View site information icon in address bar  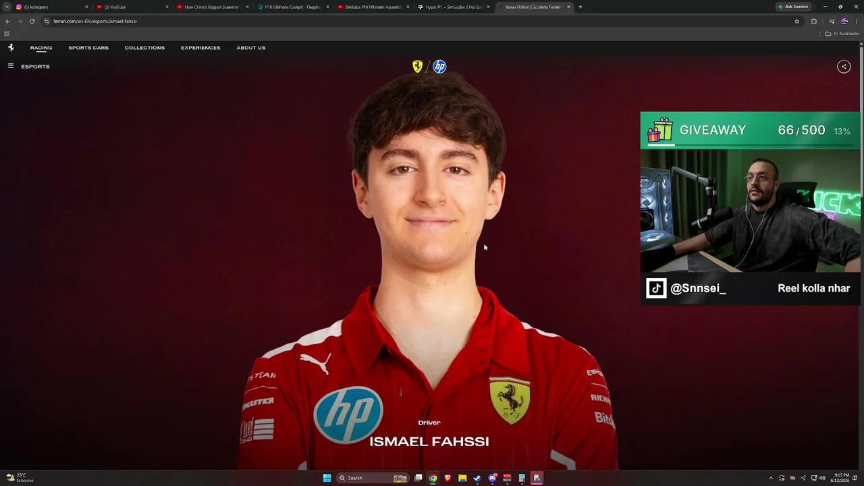click(47, 21)
